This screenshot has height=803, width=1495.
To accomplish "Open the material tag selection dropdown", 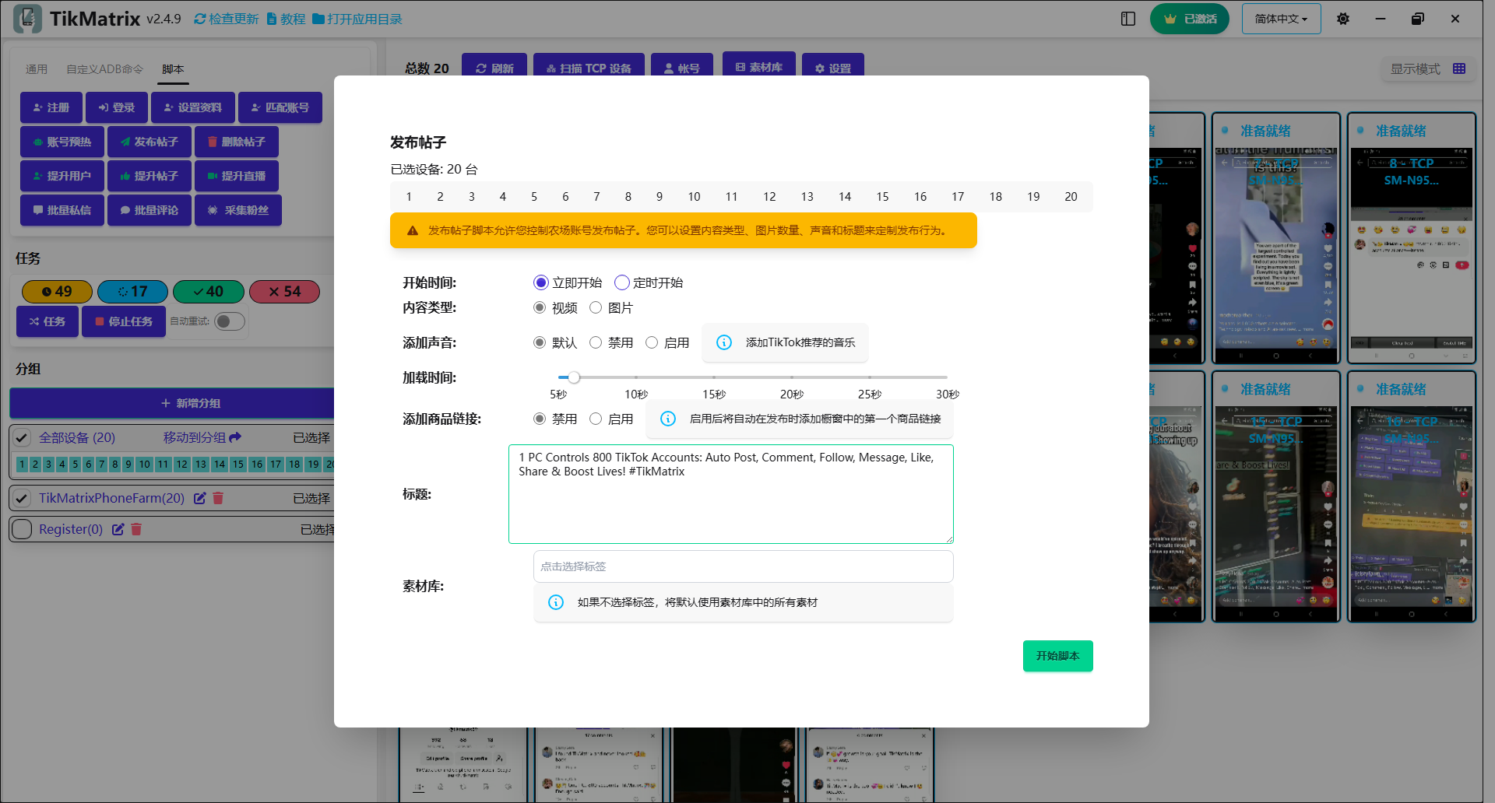I will click(744, 566).
